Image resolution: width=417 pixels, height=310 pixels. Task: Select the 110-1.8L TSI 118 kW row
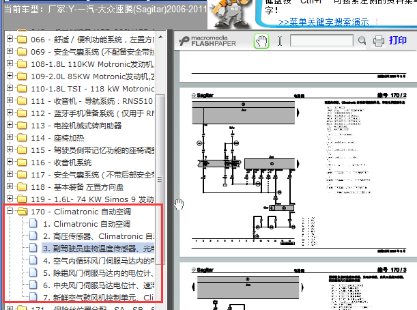pyautogui.click(x=93, y=89)
